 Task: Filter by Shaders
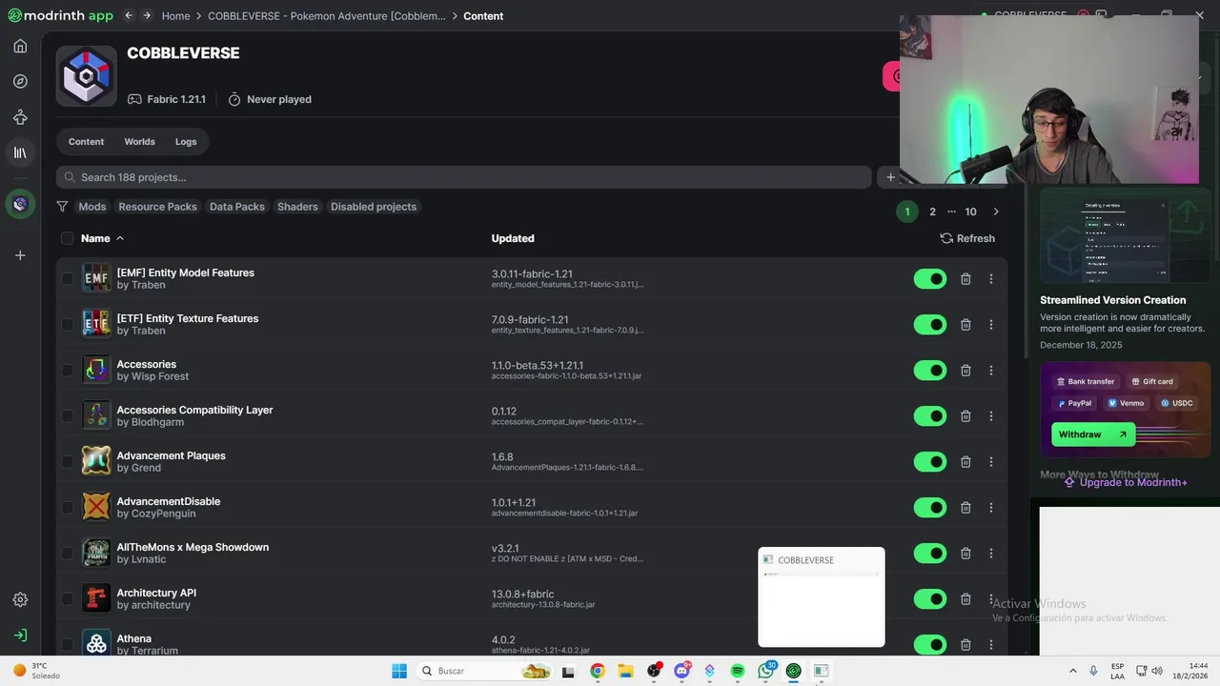297,207
